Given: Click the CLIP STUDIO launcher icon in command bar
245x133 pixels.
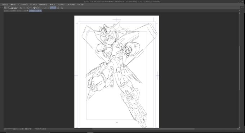Looking at the screenshot, I should tap(5, 8).
